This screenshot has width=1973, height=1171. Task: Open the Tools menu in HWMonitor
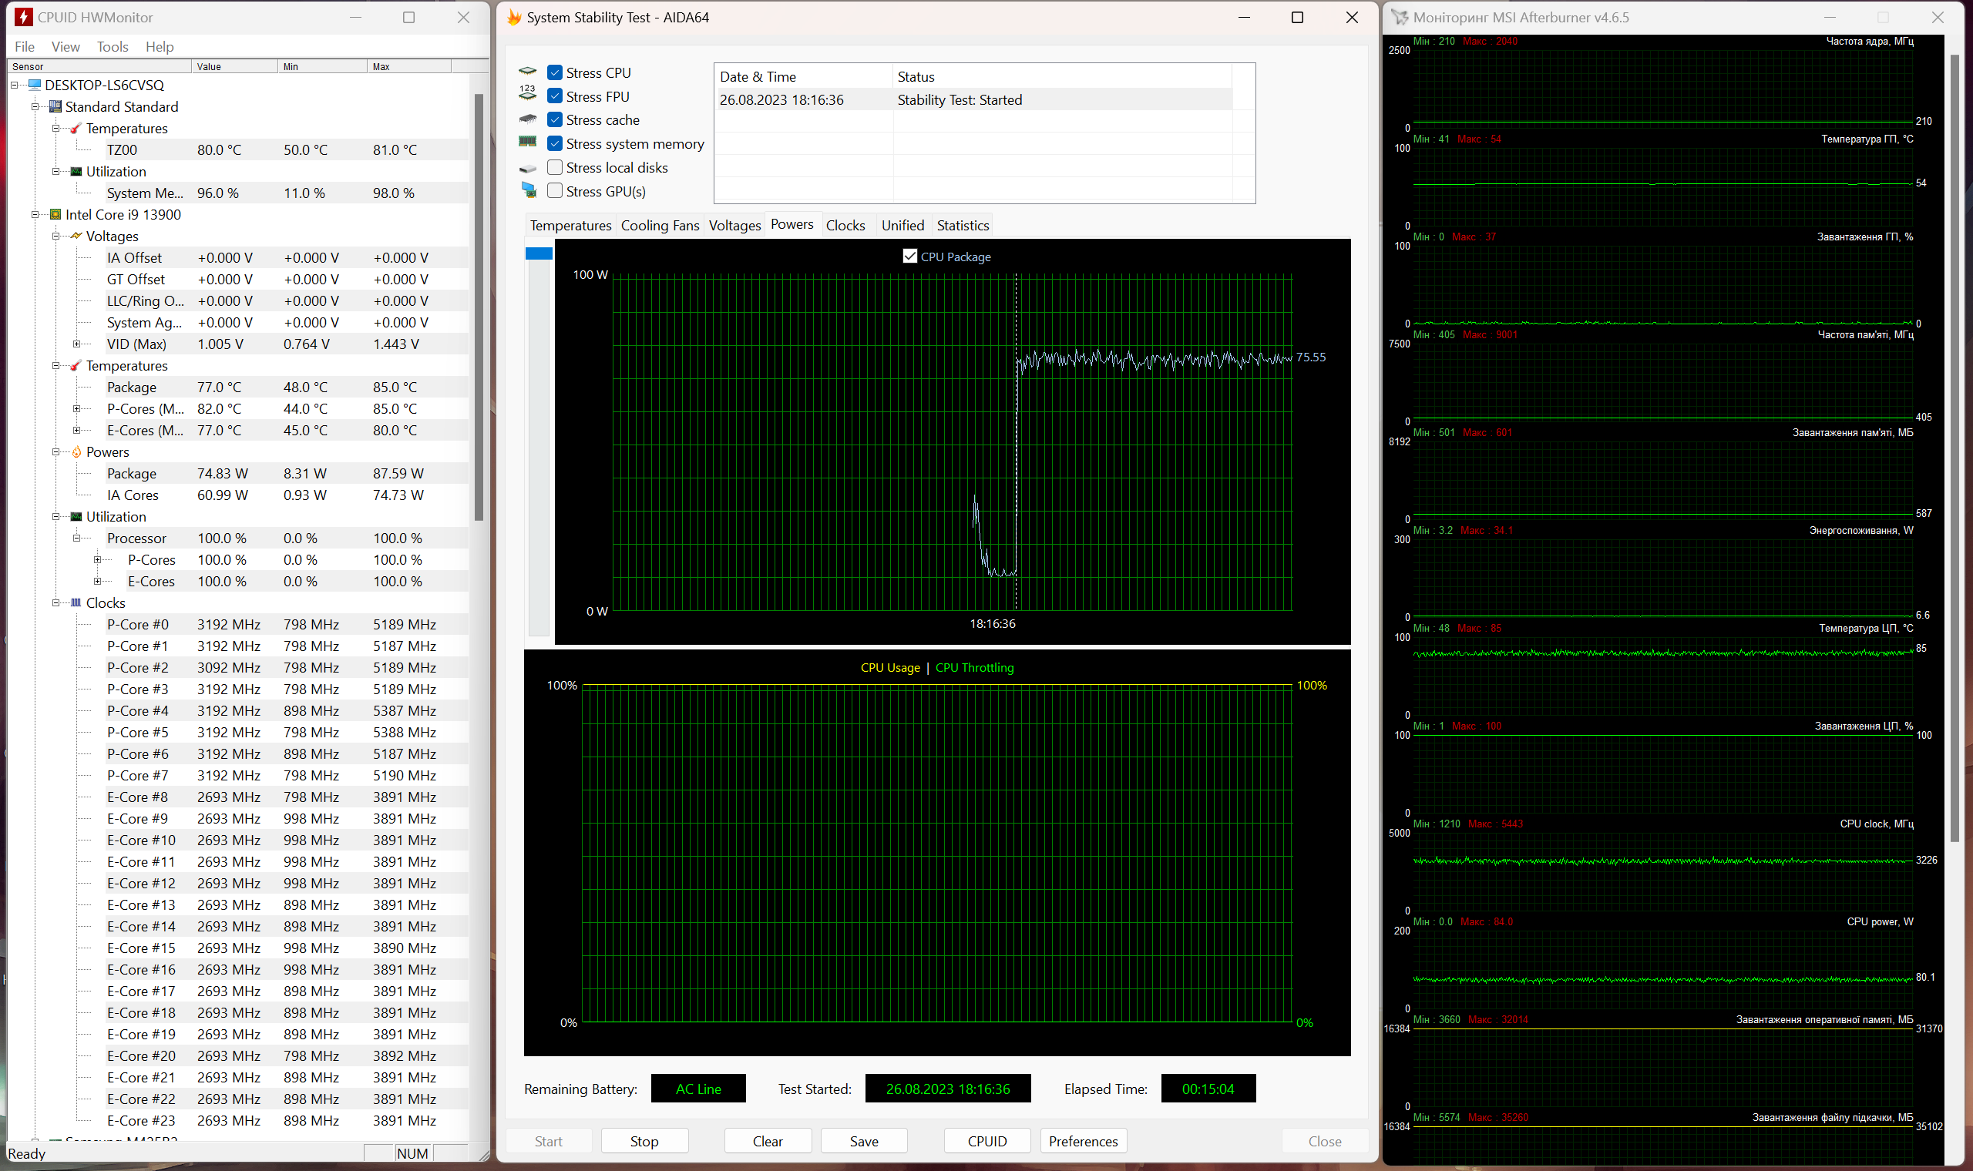point(112,46)
